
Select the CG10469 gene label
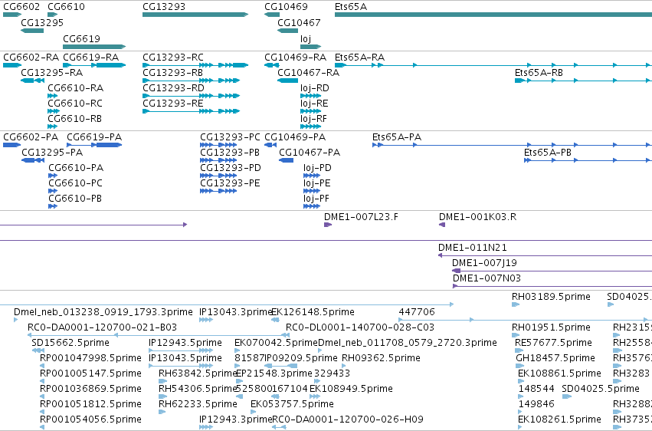(286, 7)
